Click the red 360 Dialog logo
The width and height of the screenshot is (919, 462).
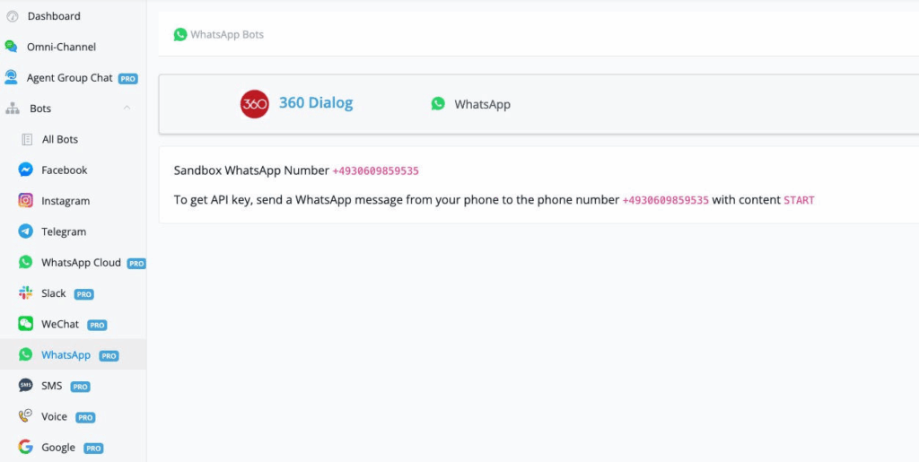tap(255, 104)
